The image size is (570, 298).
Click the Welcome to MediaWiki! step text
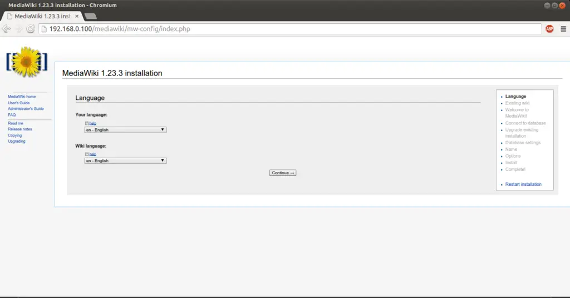[x=517, y=113]
